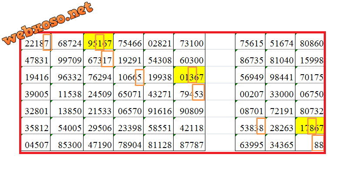Click the cell containing 67317

(98, 58)
